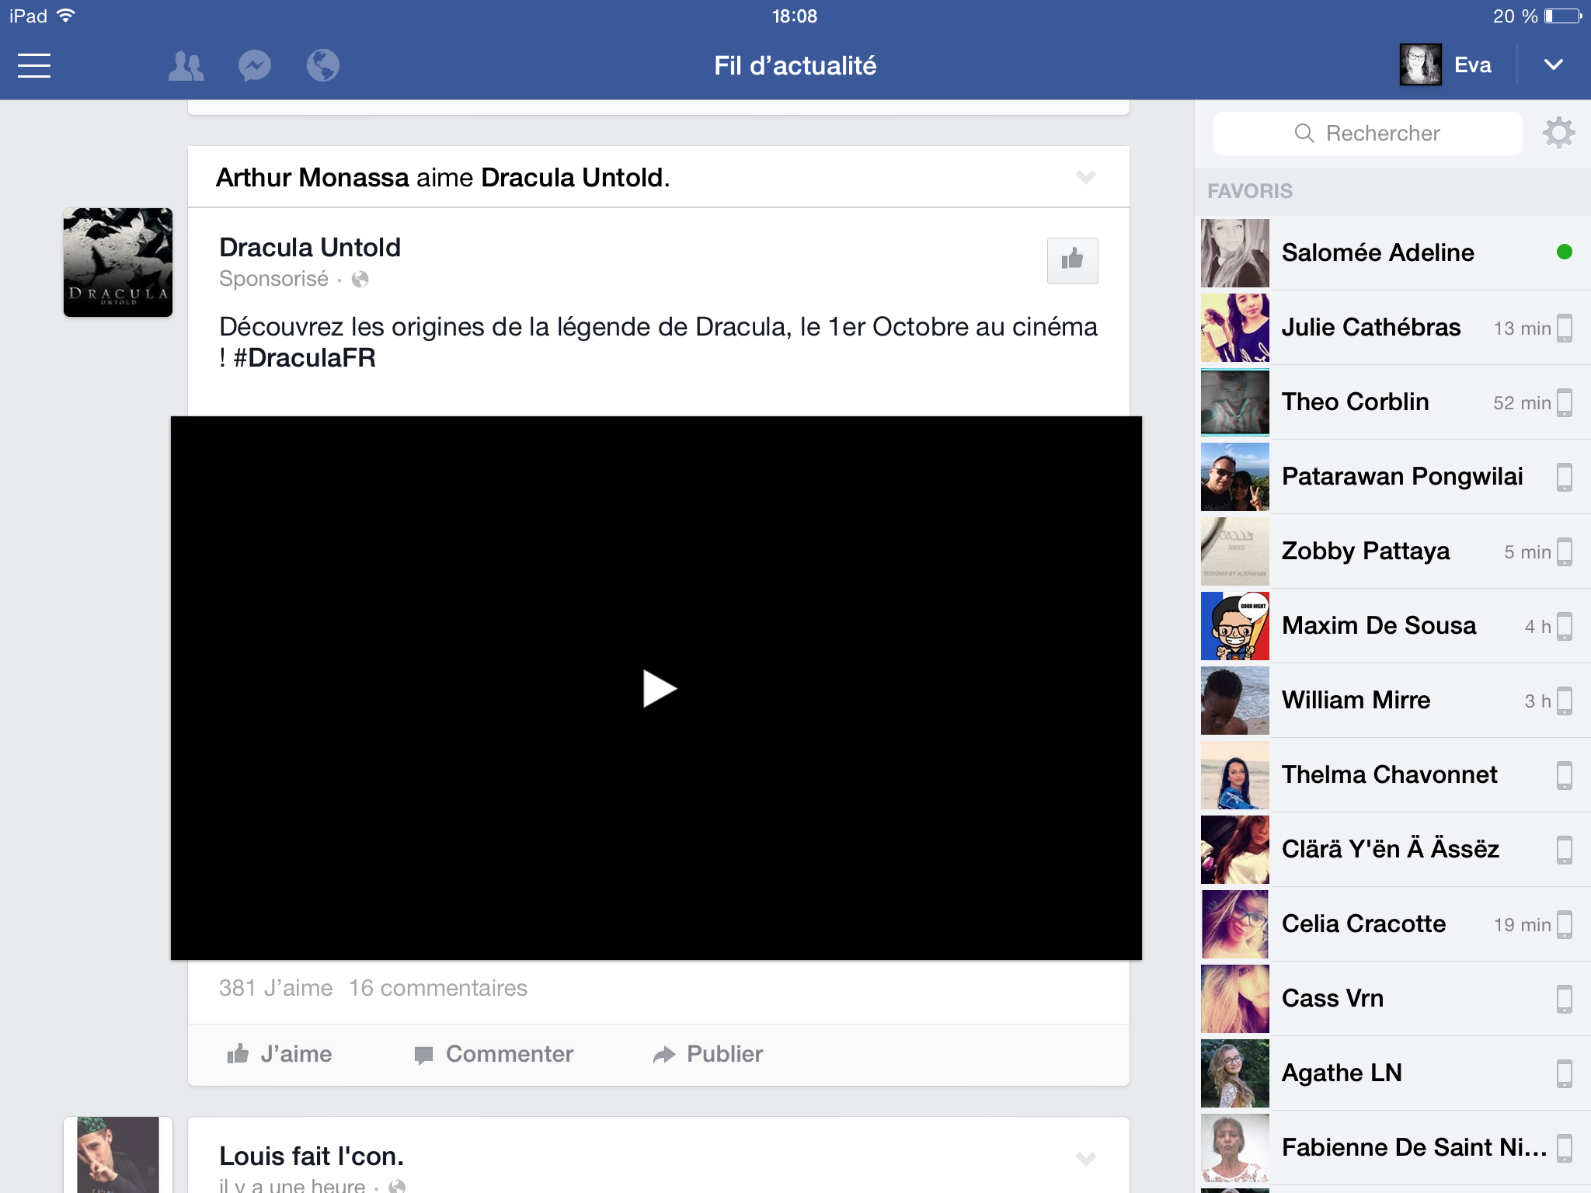Tap mobile phone icon beside Zobby Pattaya
This screenshot has width=1591, height=1193.
1565,551
